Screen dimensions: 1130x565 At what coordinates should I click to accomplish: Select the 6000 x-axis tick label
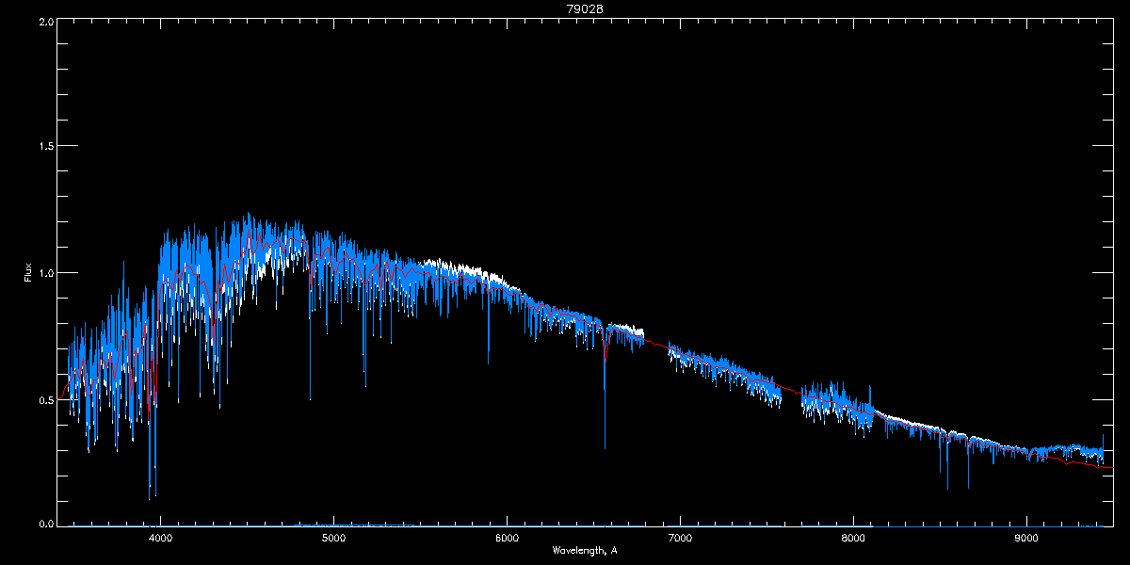[x=508, y=539]
